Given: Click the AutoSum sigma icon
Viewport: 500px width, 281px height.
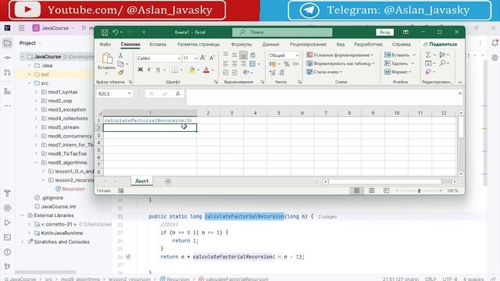Looking at the screenshot, I should [428, 55].
